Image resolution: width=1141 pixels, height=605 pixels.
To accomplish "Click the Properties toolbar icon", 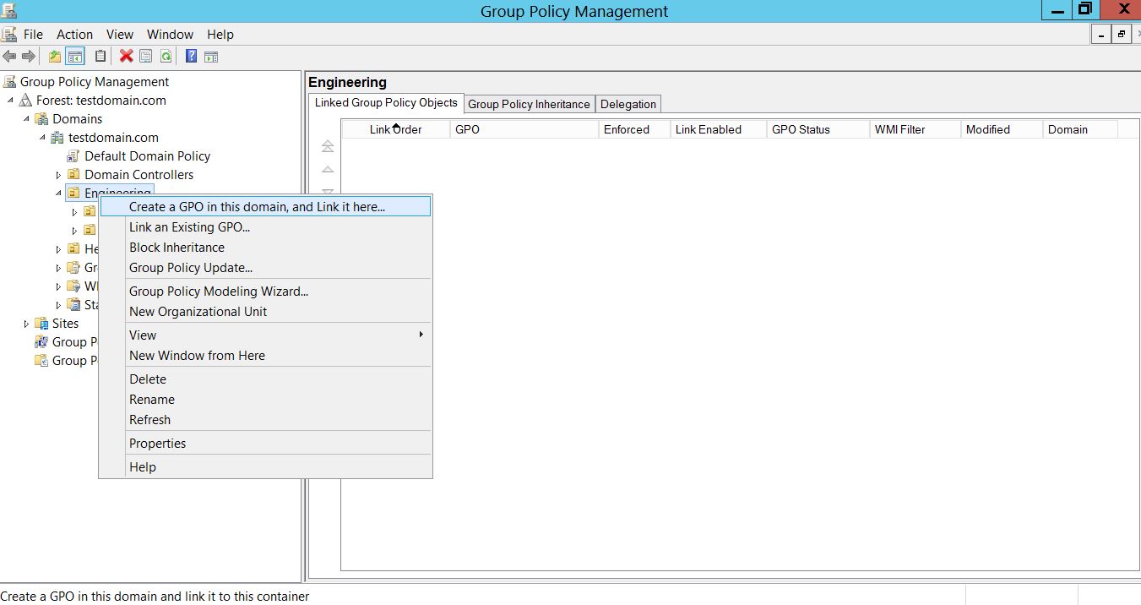I will pos(146,57).
